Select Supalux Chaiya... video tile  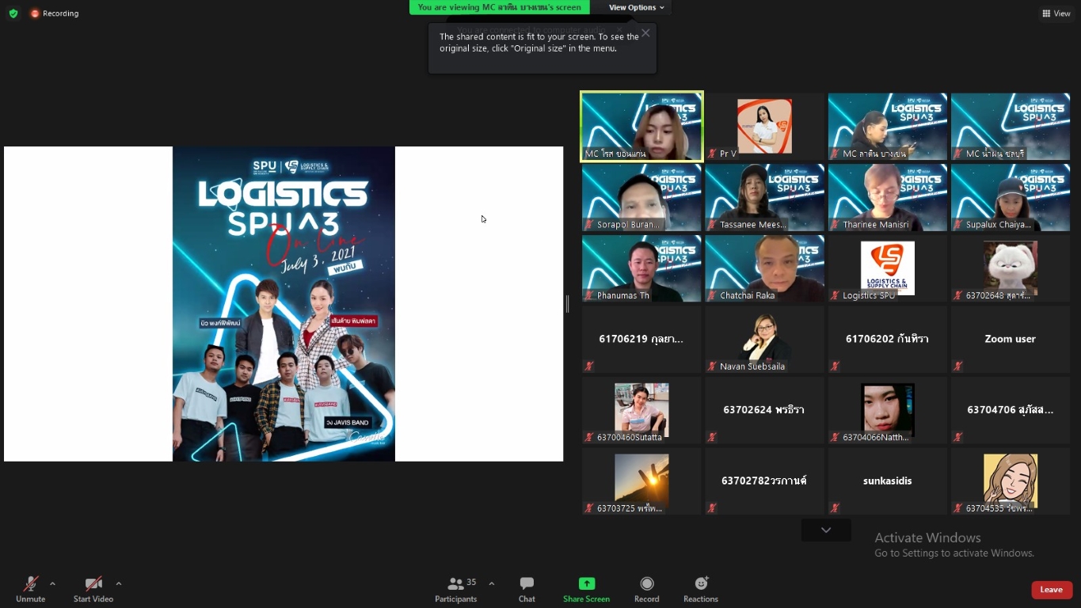point(1011,198)
